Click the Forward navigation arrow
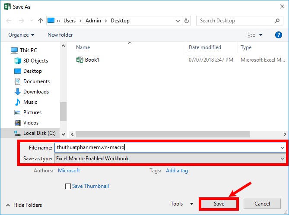The image size is (289, 215). tap(21, 21)
